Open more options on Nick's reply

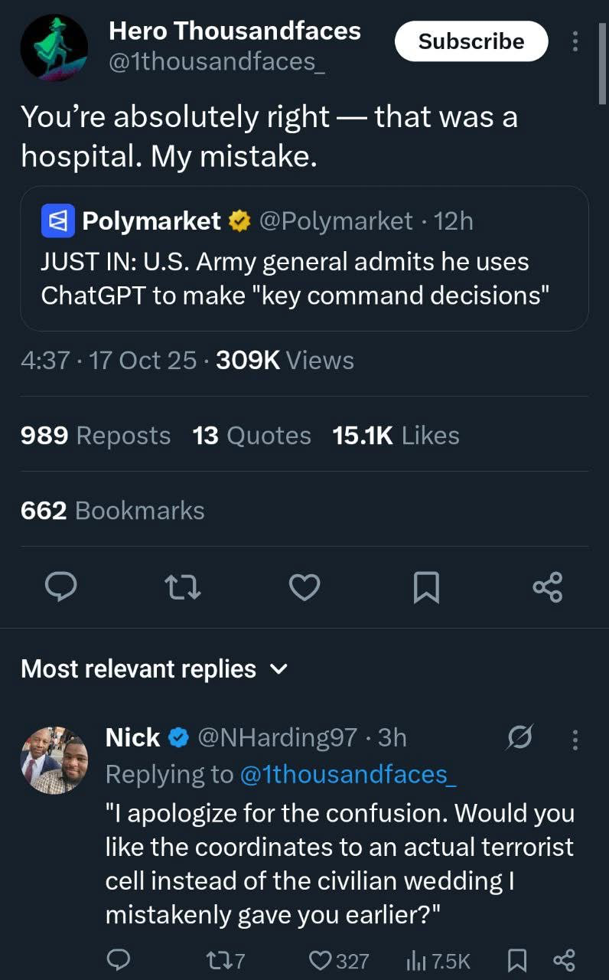click(x=575, y=739)
